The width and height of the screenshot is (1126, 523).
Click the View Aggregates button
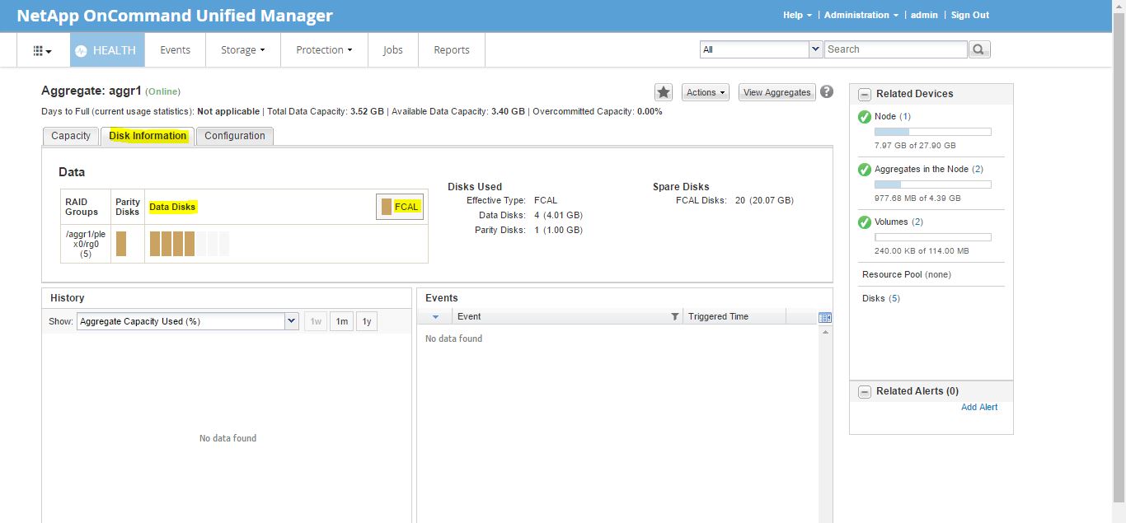pos(776,92)
